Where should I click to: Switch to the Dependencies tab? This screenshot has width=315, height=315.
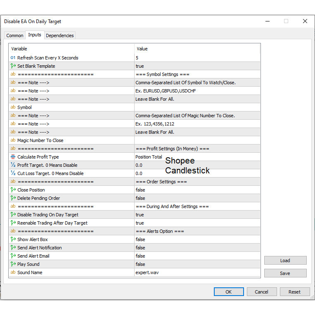[x=60, y=36]
